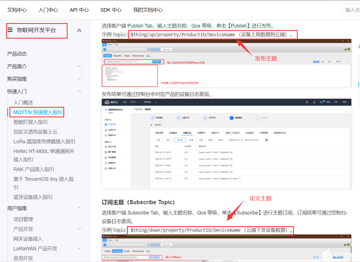
Task: Open the MQTT.fx Publish screenshot image
Action: coord(226,63)
